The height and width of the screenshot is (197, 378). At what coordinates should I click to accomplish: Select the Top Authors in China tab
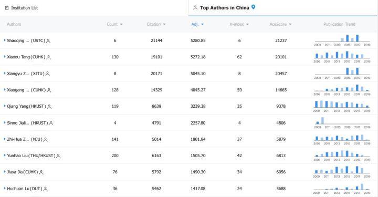tap(224, 8)
